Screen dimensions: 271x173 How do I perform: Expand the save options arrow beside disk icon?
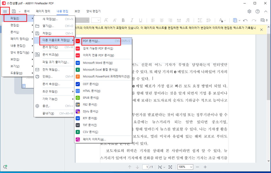click(19, 12)
